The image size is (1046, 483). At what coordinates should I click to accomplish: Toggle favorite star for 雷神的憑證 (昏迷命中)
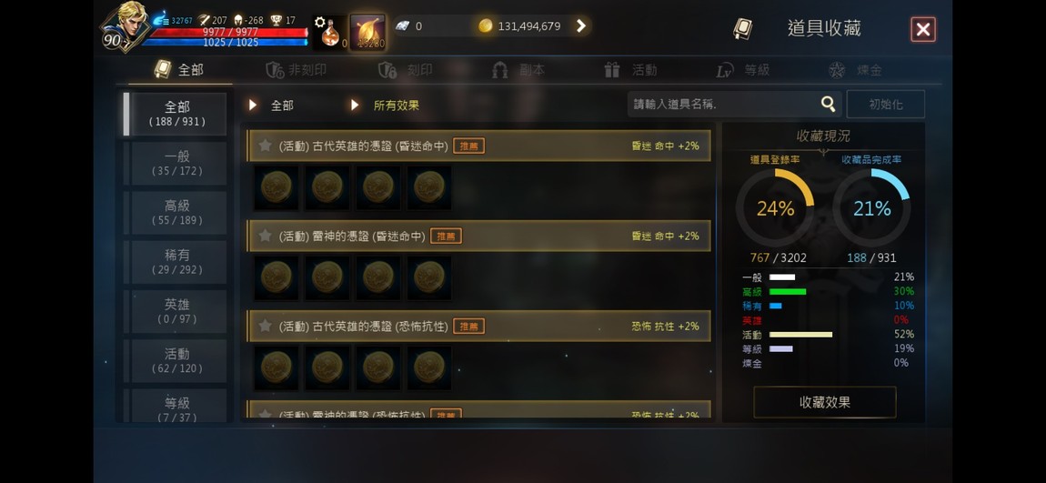265,236
